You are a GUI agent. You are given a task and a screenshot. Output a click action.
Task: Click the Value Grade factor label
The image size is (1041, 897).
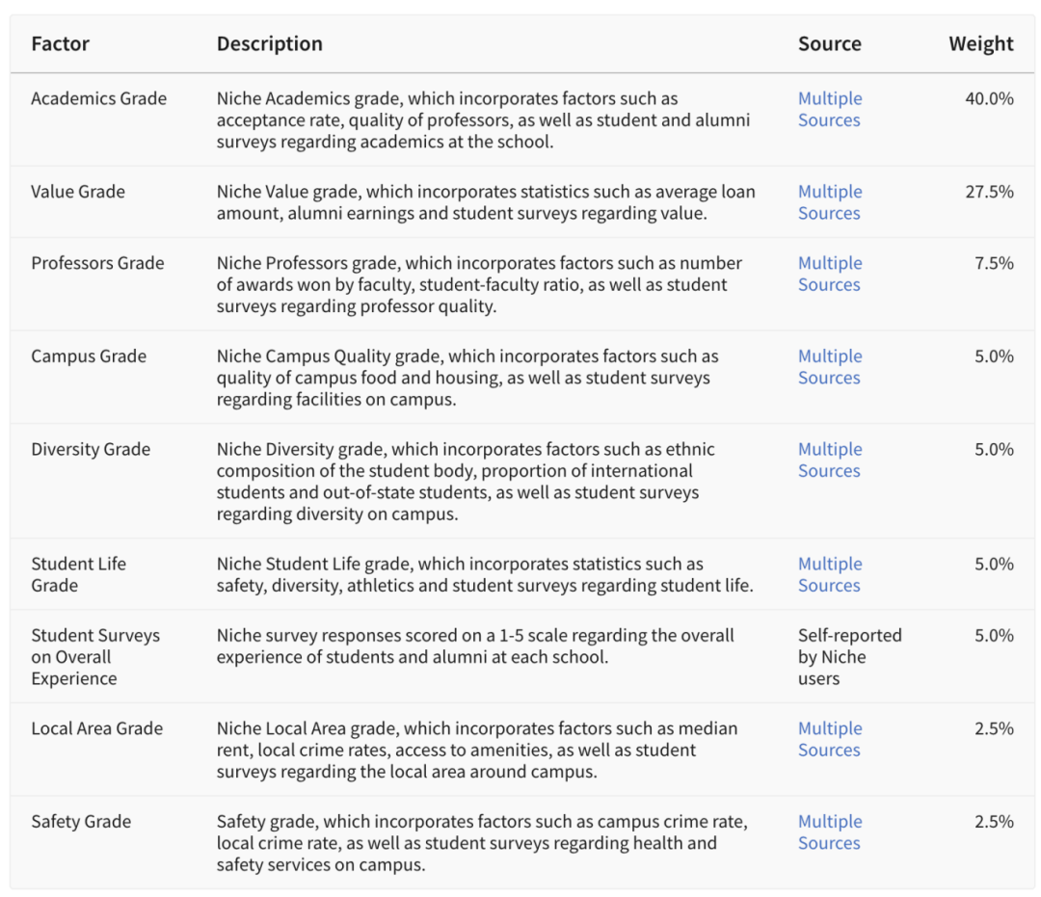coord(78,192)
